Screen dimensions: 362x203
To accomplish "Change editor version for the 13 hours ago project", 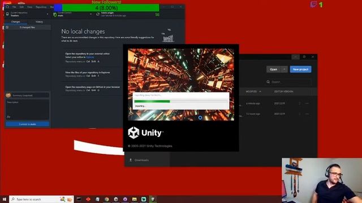I will click(x=300, y=114).
